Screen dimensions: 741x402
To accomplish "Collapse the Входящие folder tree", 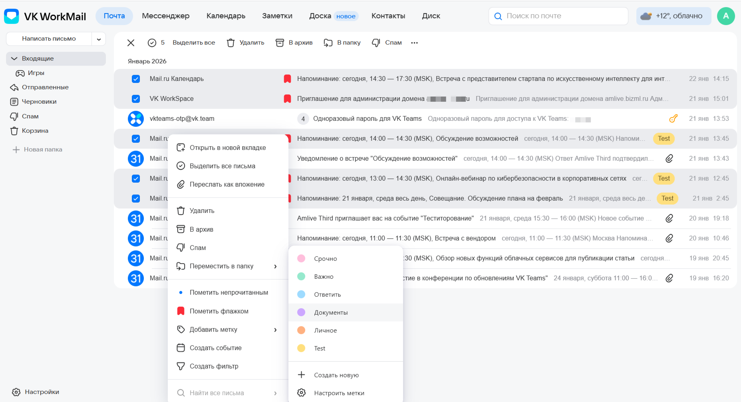I will point(14,59).
